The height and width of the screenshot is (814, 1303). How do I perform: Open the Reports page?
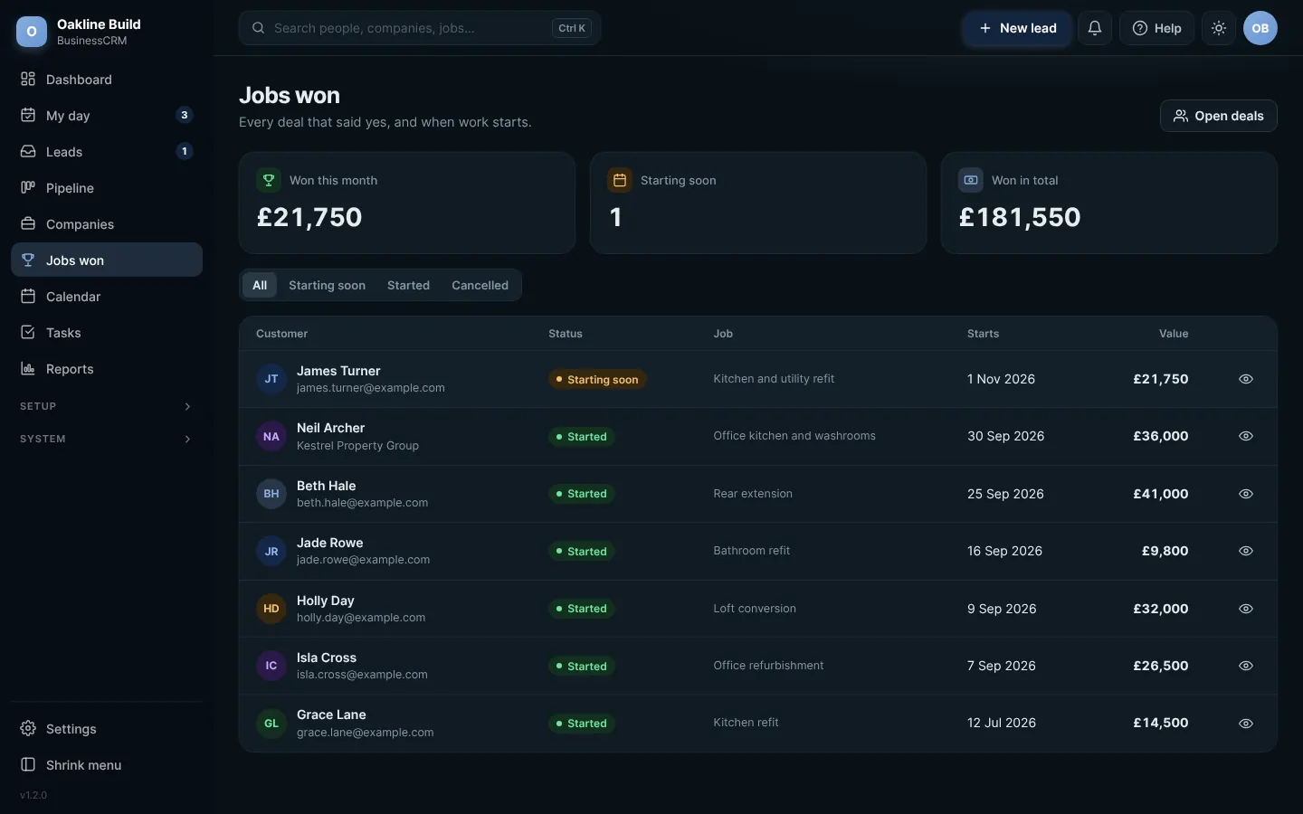coord(107,369)
